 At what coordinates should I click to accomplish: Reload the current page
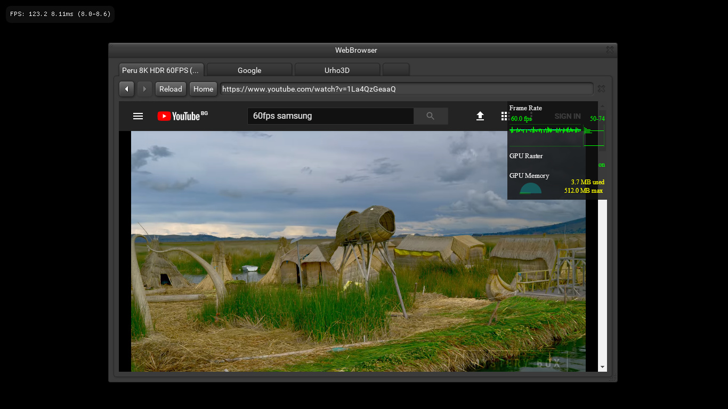pyautogui.click(x=171, y=89)
